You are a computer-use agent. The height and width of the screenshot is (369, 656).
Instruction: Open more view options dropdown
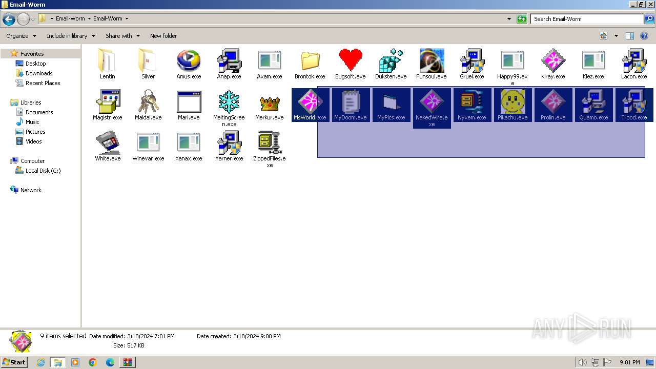point(616,36)
